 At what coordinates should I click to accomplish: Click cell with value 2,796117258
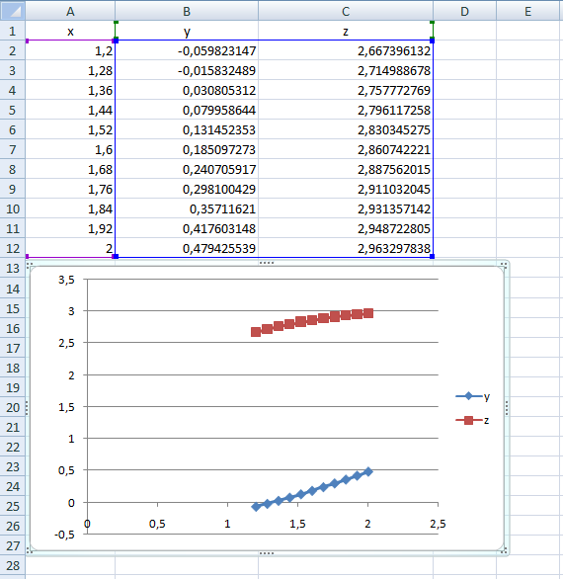(346, 110)
